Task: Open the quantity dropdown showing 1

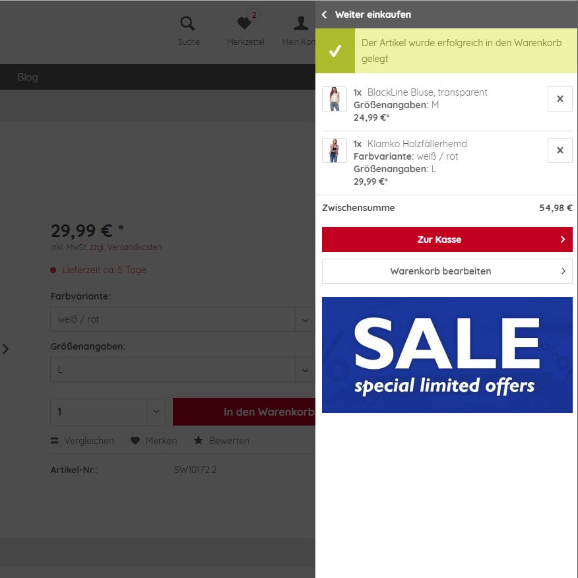Action: pos(108,411)
